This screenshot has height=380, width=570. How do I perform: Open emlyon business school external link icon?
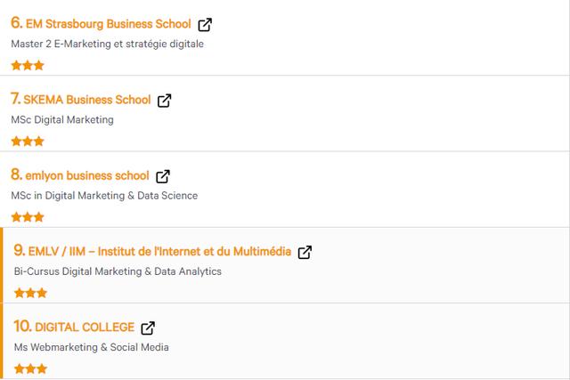163,176
